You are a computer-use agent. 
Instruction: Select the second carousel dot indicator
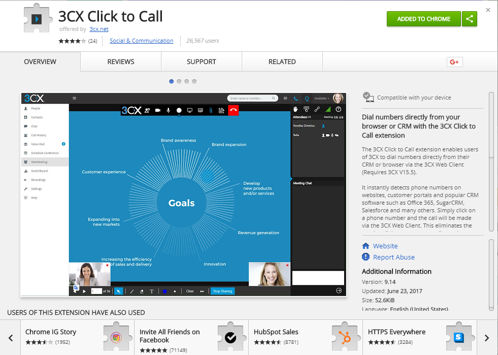(x=179, y=81)
